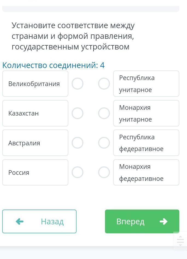Click the green Вперед button

(142, 221)
